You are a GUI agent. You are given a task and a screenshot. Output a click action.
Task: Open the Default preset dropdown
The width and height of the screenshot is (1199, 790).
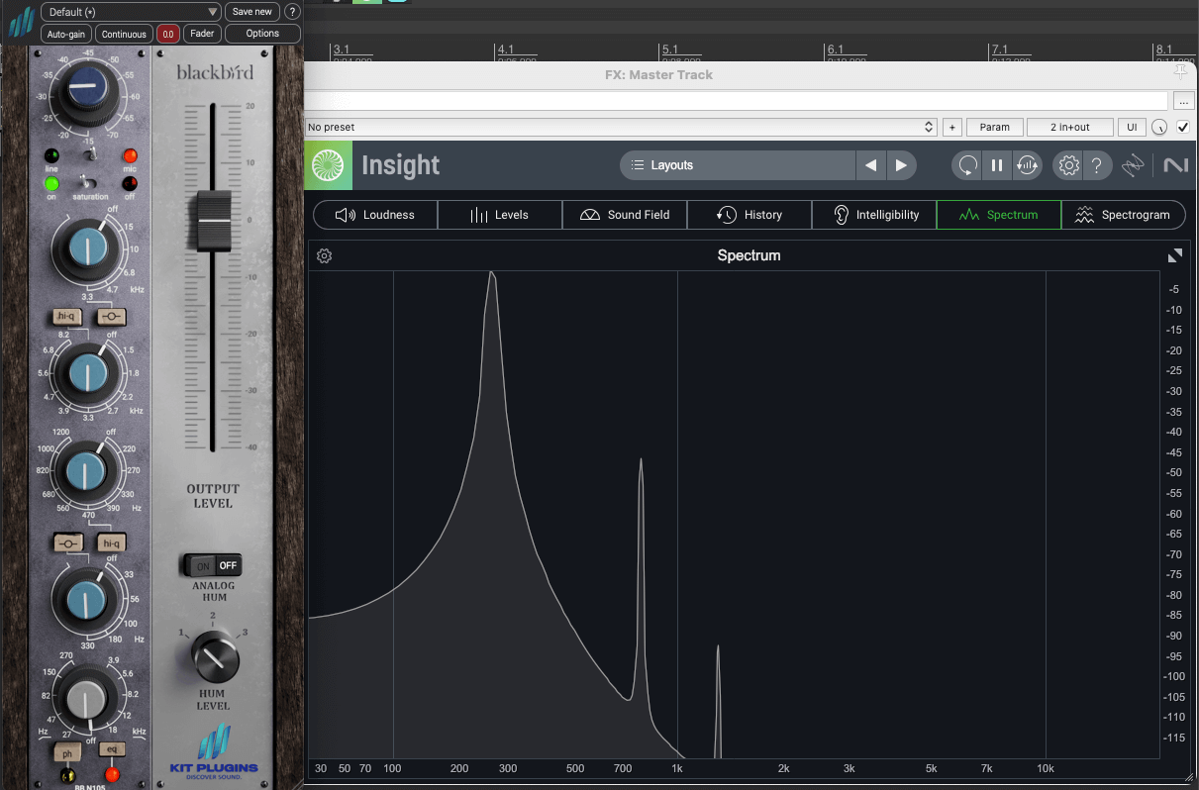(x=131, y=12)
